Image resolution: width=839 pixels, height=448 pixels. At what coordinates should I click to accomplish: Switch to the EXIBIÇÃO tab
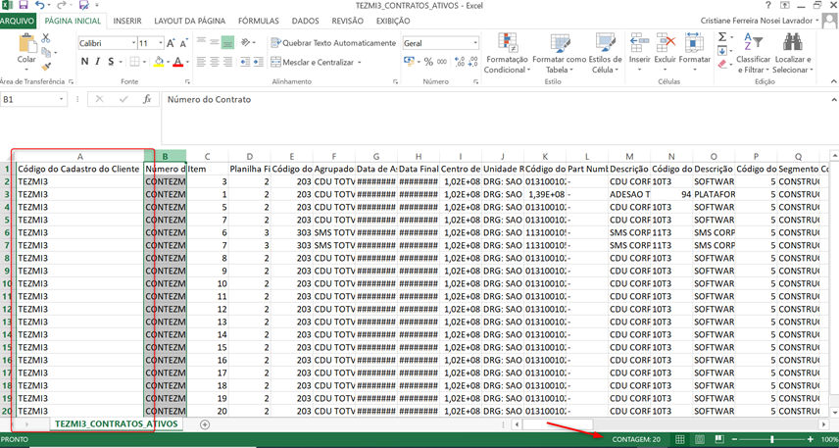(x=393, y=22)
